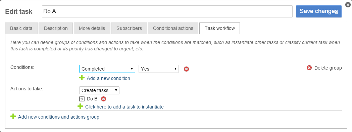Open the Description tab

click(x=56, y=28)
